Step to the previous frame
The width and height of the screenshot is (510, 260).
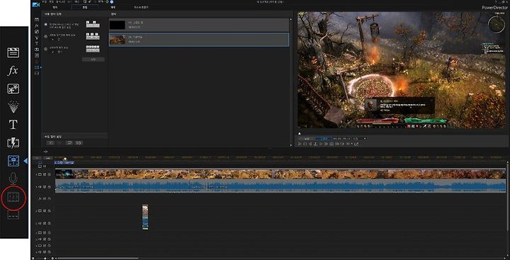(310, 144)
